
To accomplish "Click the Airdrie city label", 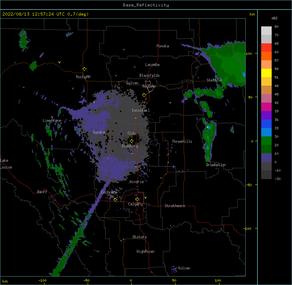I will point(137,182).
